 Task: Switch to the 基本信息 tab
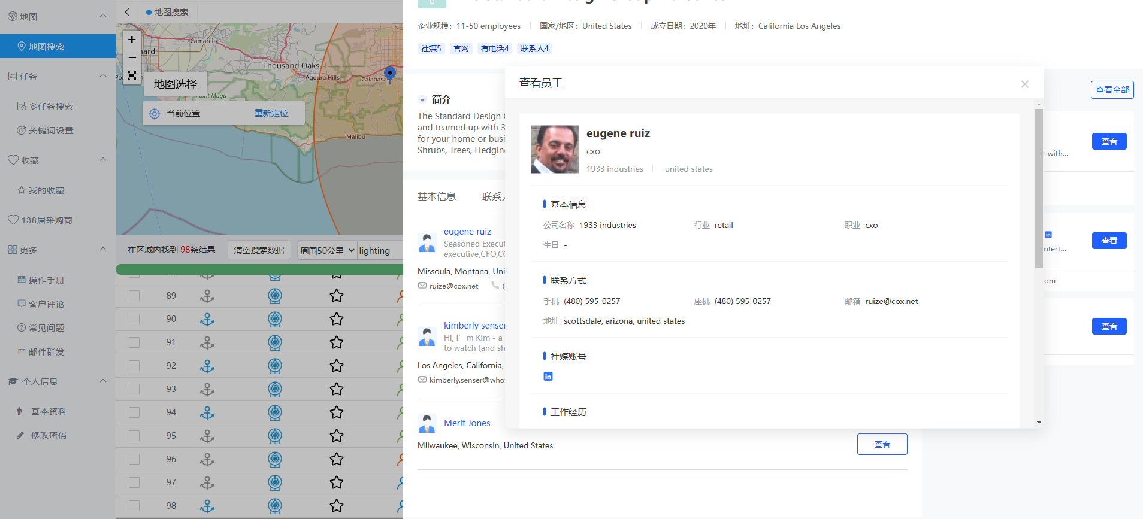436,196
